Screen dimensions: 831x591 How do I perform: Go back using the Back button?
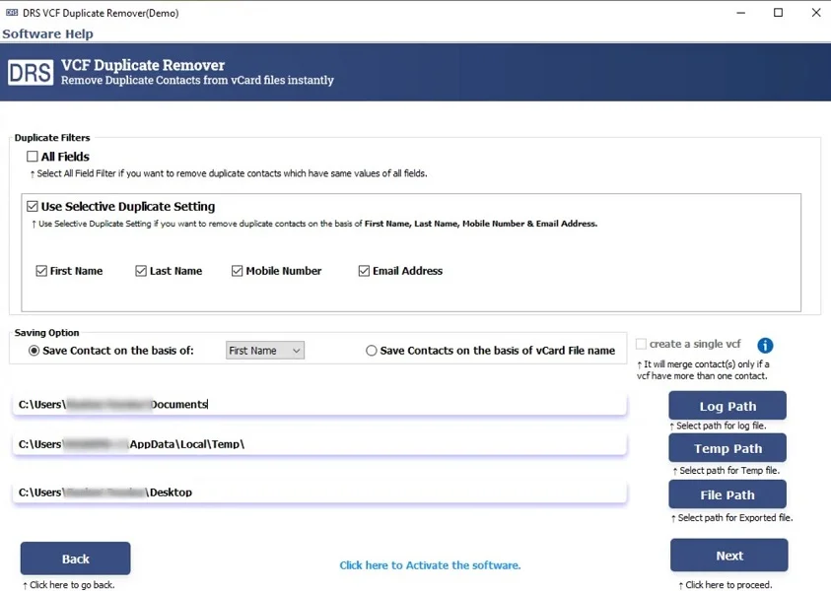pos(75,558)
